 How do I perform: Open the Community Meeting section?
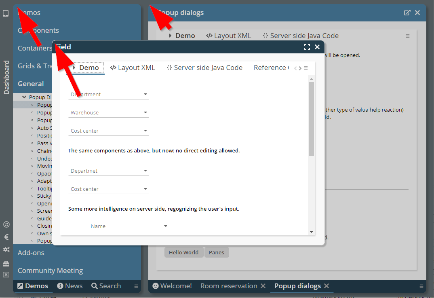click(51, 271)
